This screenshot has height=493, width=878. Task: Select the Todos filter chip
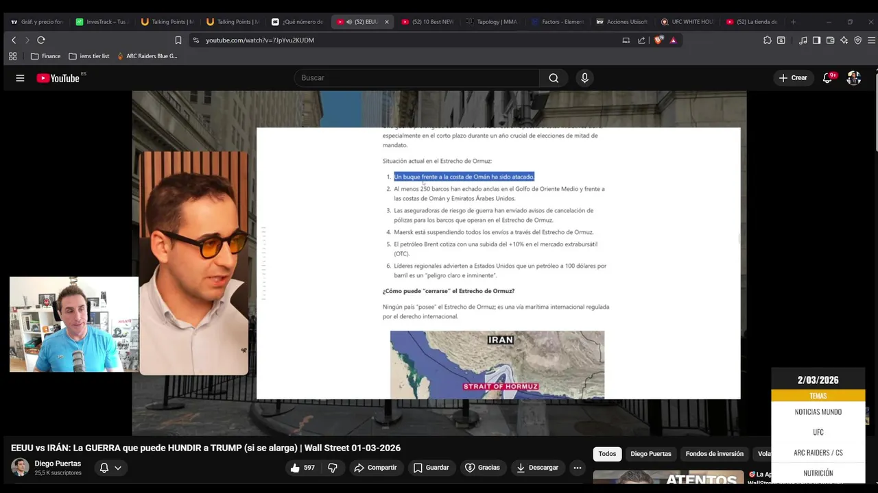[607, 454]
